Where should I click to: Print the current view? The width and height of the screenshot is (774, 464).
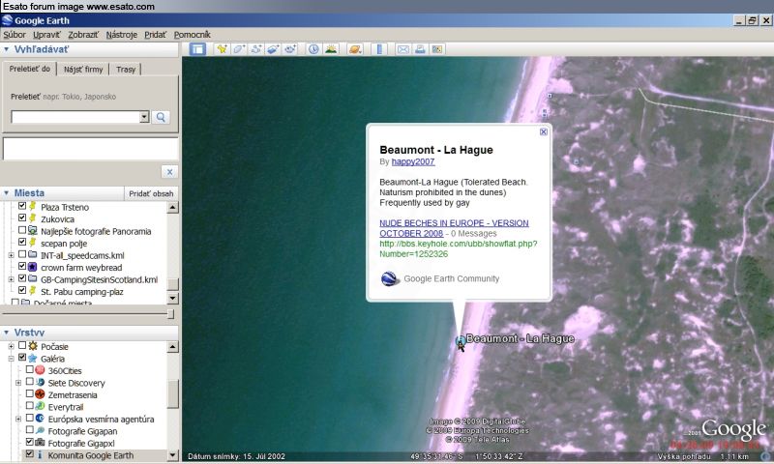(420, 48)
